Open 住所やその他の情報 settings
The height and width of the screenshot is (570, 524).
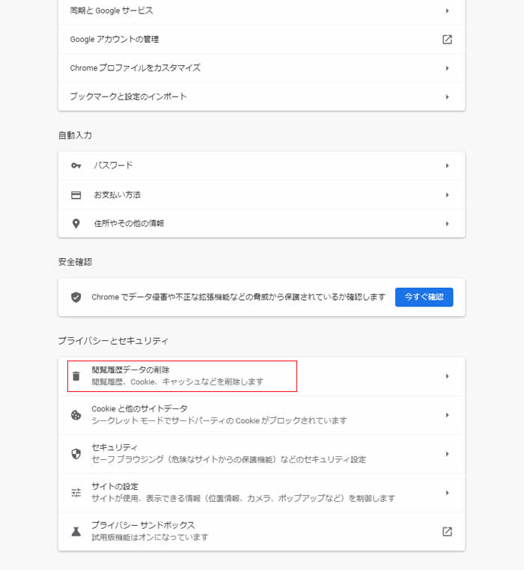262,224
